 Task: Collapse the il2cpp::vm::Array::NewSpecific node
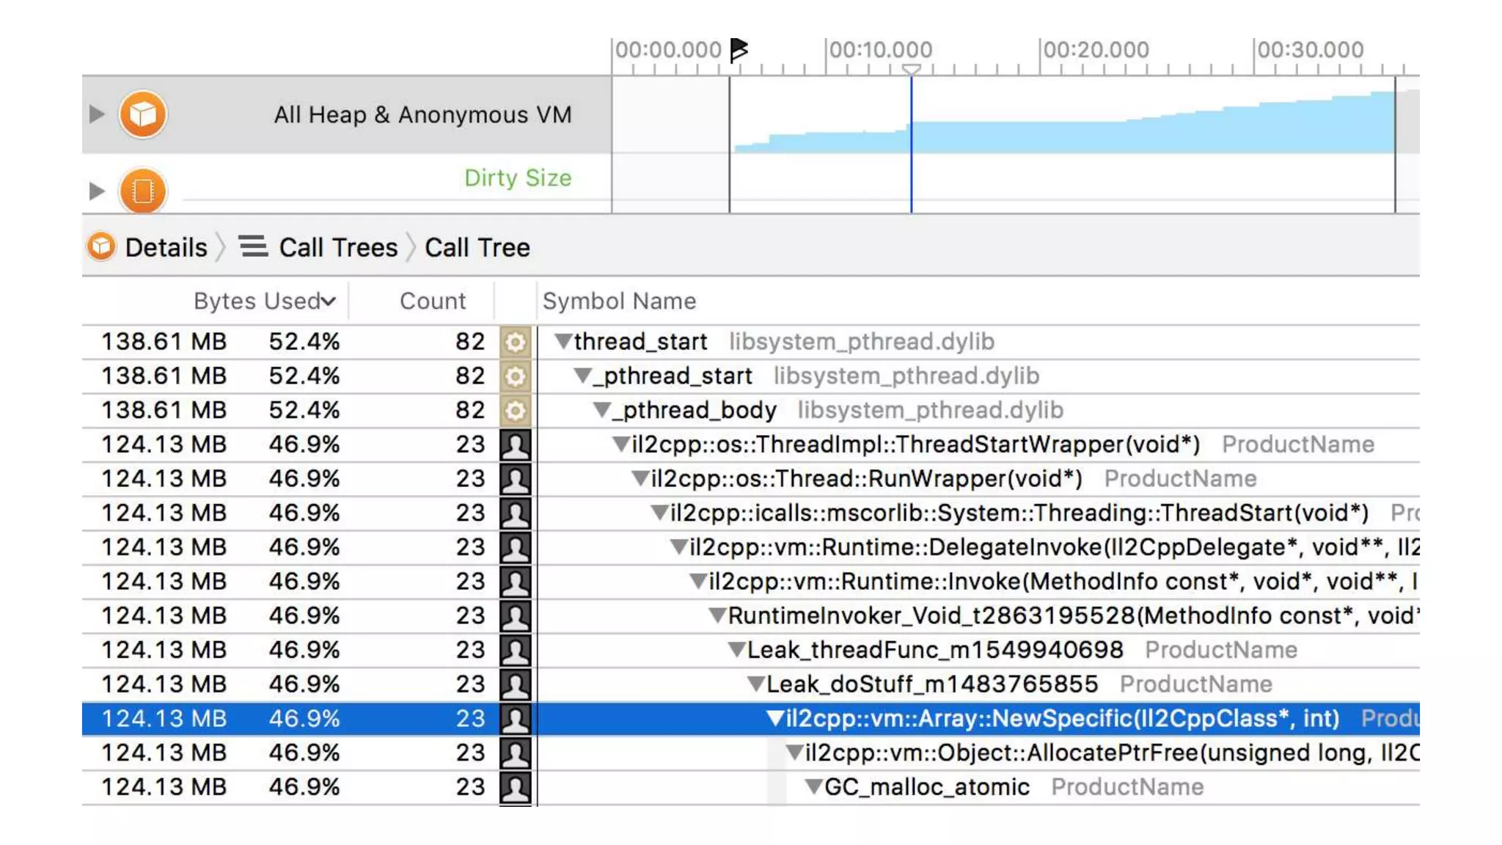[x=775, y=717]
